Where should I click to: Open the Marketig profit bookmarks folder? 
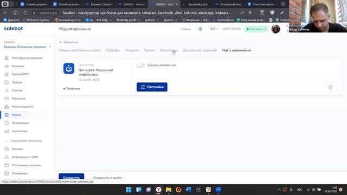[128, 20]
